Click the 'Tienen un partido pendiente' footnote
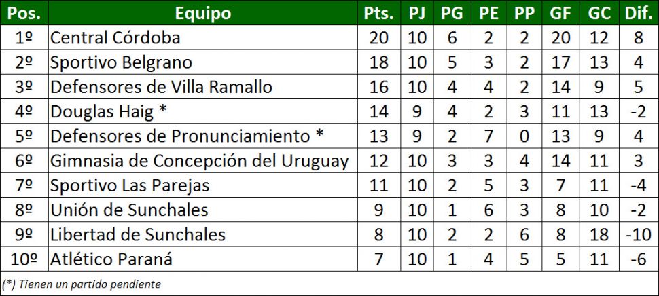Image resolution: width=659 pixels, height=296 pixels. coord(82,284)
